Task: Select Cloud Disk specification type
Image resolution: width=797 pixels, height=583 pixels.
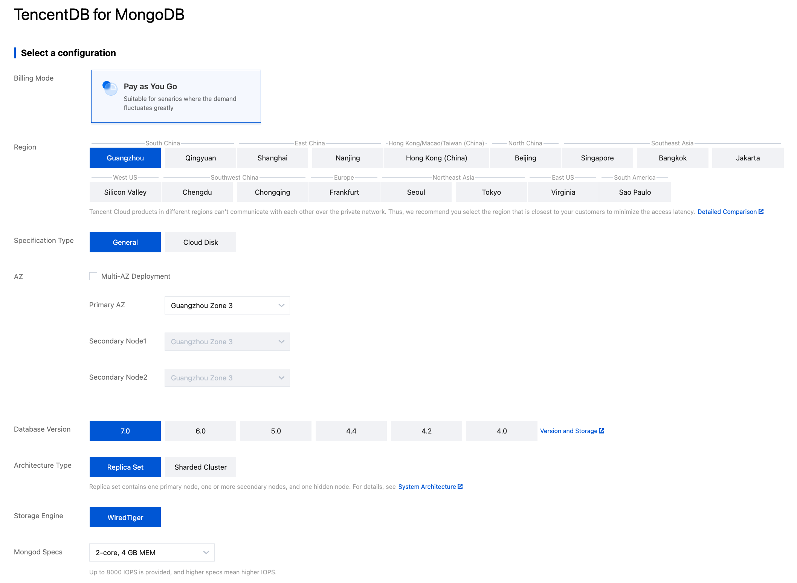Action: coord(200,242)
